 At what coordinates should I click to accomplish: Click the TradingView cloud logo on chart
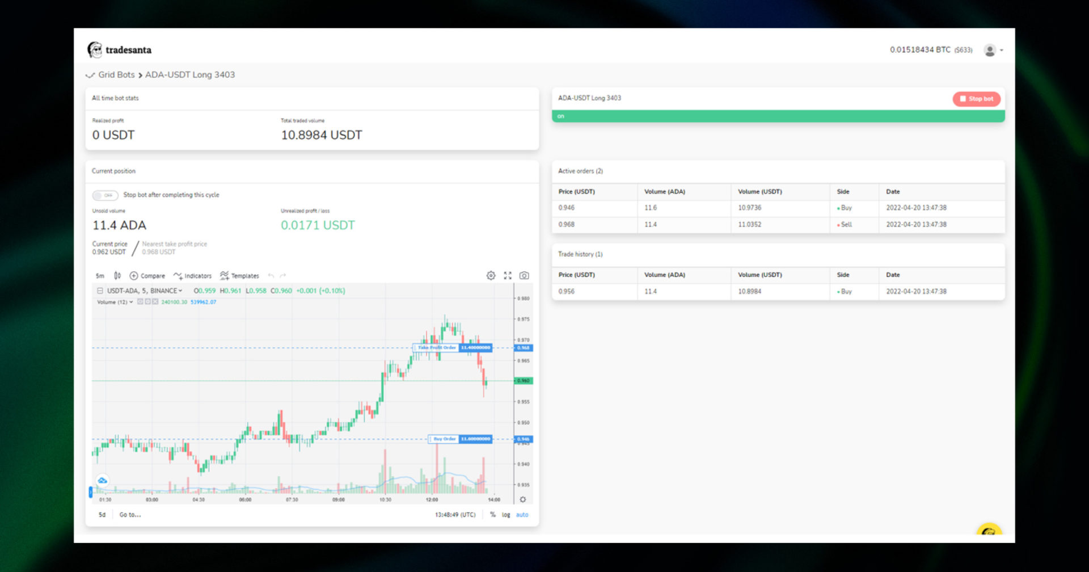(103, 481)
